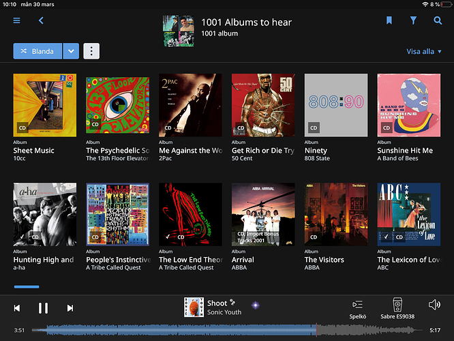Click the Sonic Youth artist link in player
The height and width of the screenshot is (341, 454).
pyautogui.click(x=224, y=312)
